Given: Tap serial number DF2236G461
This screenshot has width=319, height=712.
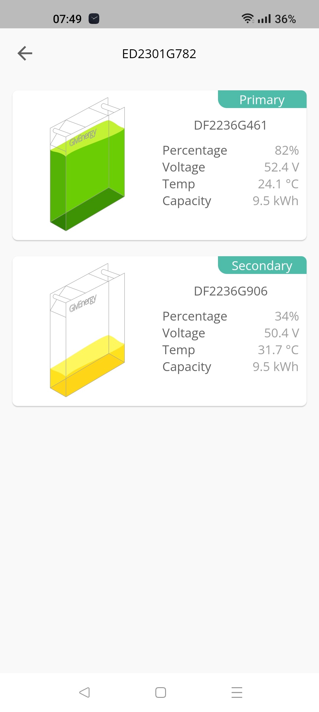Looking at the screenshot, I should (230, 125).
